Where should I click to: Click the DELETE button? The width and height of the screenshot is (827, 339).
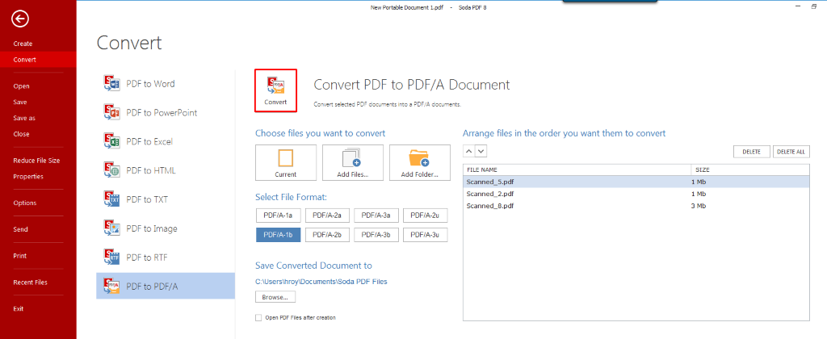[752, 151]
